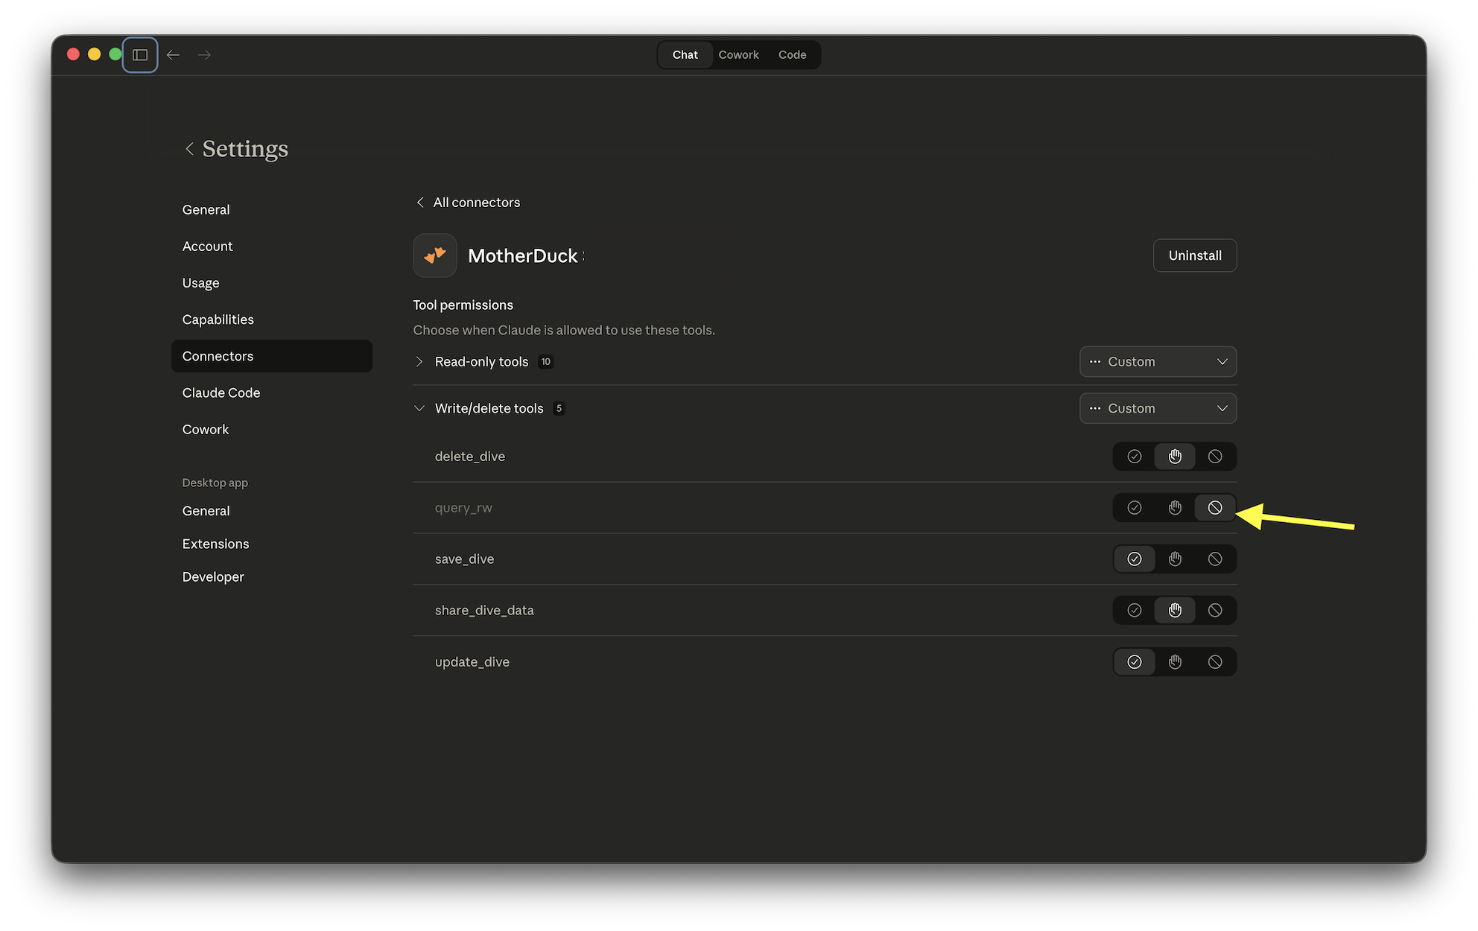The height and width of the screenshot is (931, 1478).
Task: Block the save_dive tool
Action: pos(1215,559)
